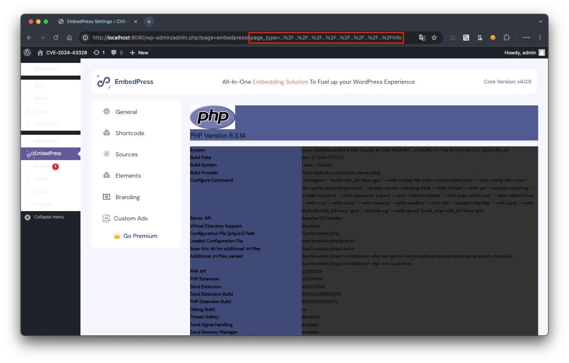Open a new browser tab

point(149,22)
